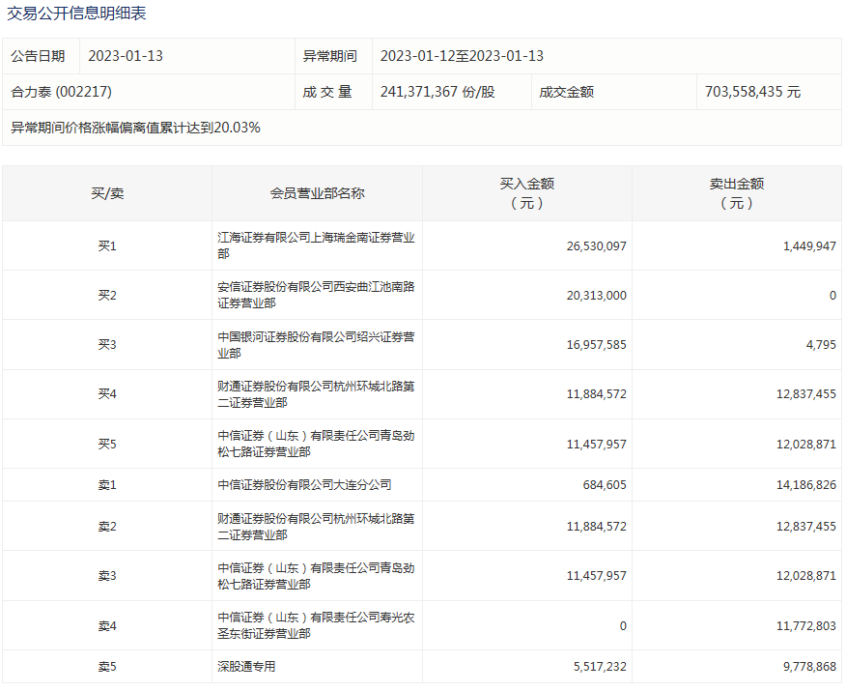Click 安信证券西安曲江池南路营业部 name

click(x=316, y=295)
